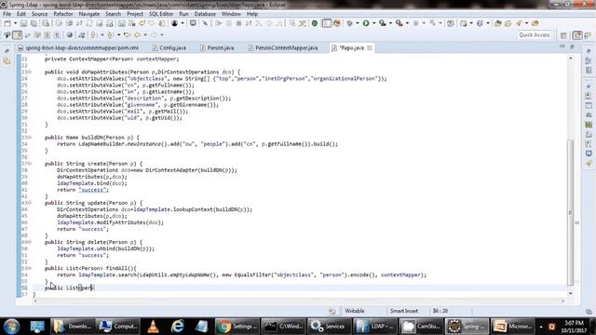Toggle the highlighted second-row toolbar button
Viewport: 596px width, 335px height.
17,35
